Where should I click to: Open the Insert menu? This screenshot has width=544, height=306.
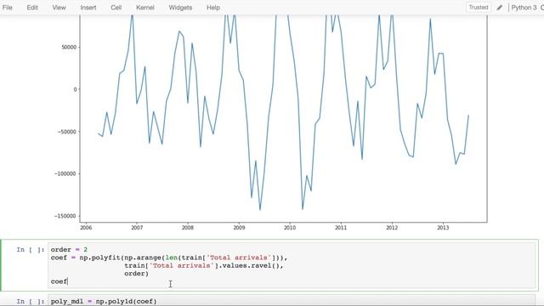pos(88,8)
